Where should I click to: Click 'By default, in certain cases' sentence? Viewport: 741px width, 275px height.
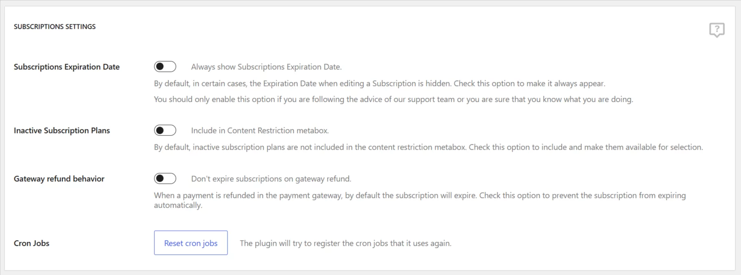[x=303, y=84]
